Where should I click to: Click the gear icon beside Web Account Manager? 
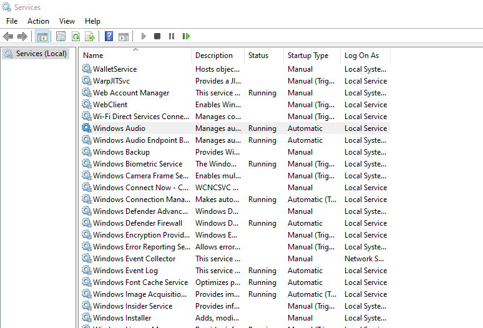tap(87, 93)
